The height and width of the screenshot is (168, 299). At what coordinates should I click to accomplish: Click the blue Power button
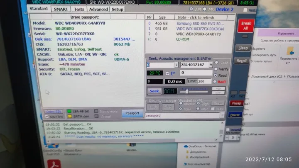pyautogui.click(x=235, y=115)
